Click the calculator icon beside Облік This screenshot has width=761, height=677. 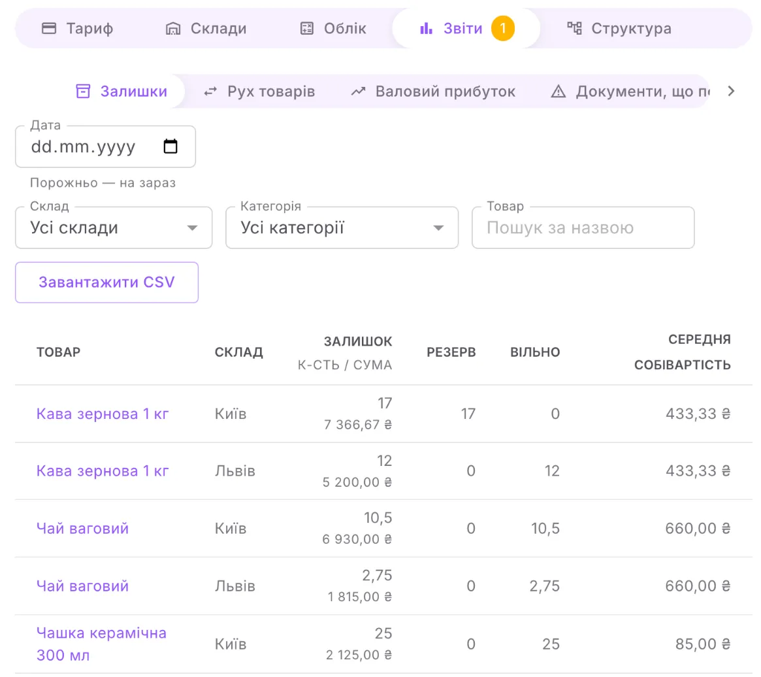pos(307,28)
